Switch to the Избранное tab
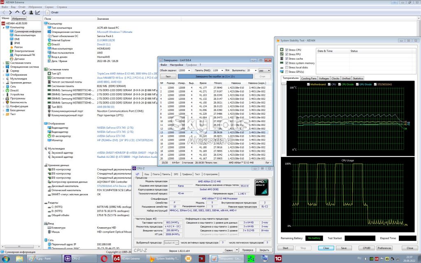The image size is (421, 263). click(19, 18)
